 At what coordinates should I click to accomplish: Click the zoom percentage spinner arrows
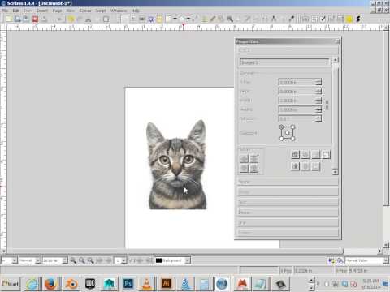(65, 260)
